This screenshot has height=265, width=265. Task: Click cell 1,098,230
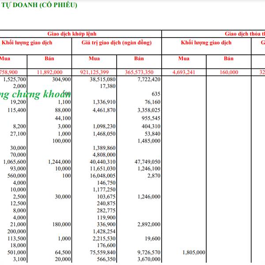pos(104,126)
